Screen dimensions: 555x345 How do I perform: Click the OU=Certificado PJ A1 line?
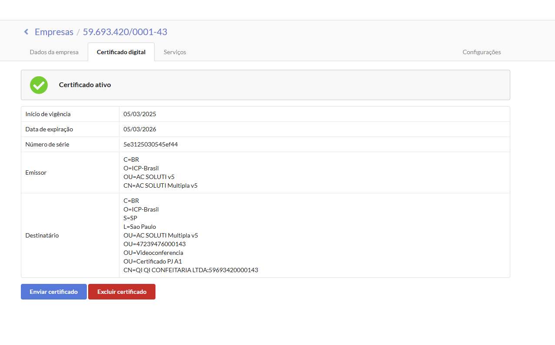(x=152, y=261)
